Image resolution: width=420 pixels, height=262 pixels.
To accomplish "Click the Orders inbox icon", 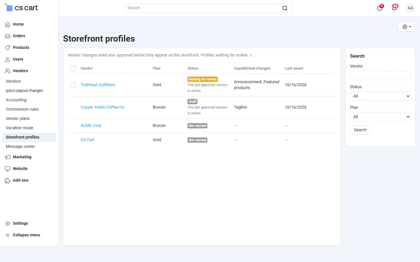I will coord(8,36).
